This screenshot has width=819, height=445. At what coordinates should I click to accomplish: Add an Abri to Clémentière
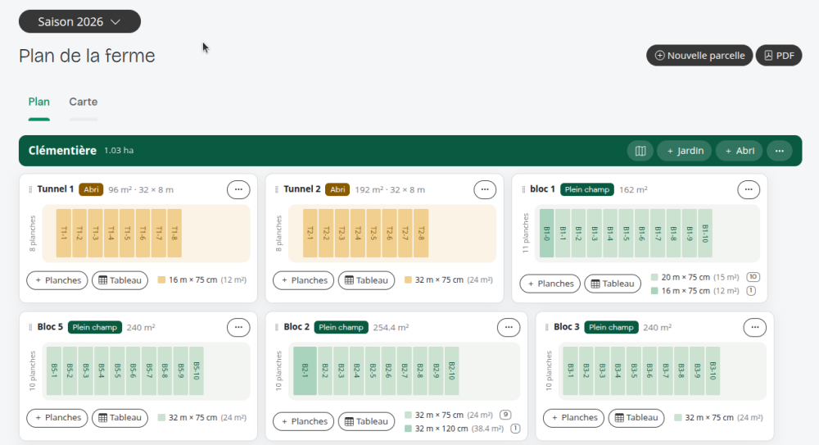coord(739,151)
